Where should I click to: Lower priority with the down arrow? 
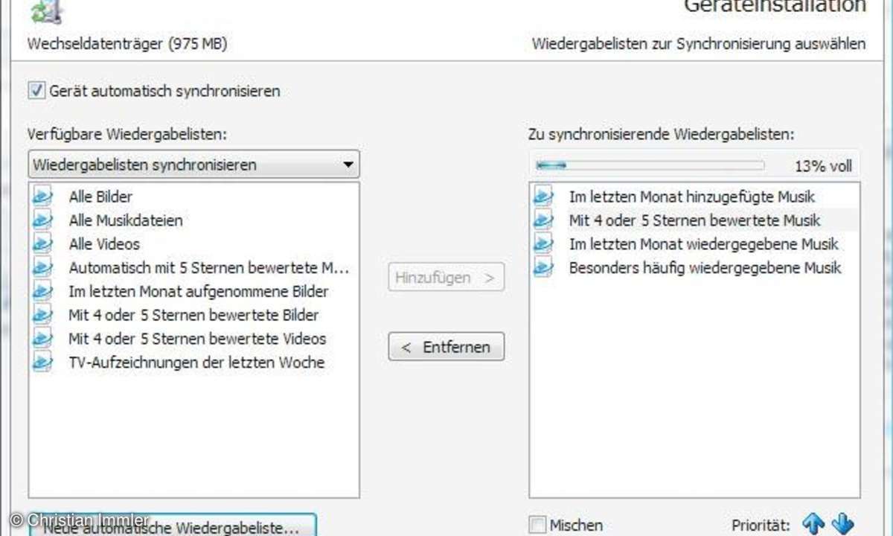click(842, 525)
